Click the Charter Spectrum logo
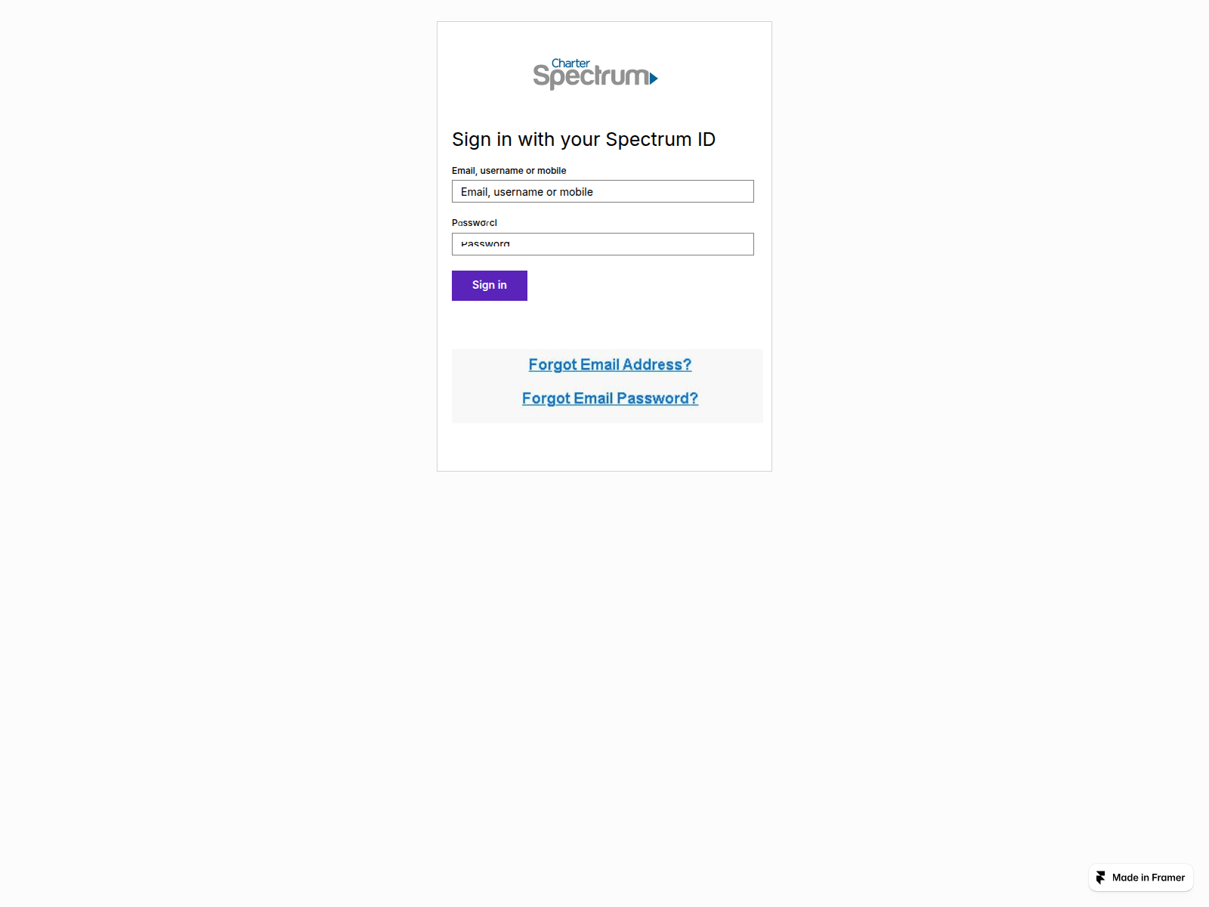Viewport: 1209px width, 907px height. (x=595, y=74)
